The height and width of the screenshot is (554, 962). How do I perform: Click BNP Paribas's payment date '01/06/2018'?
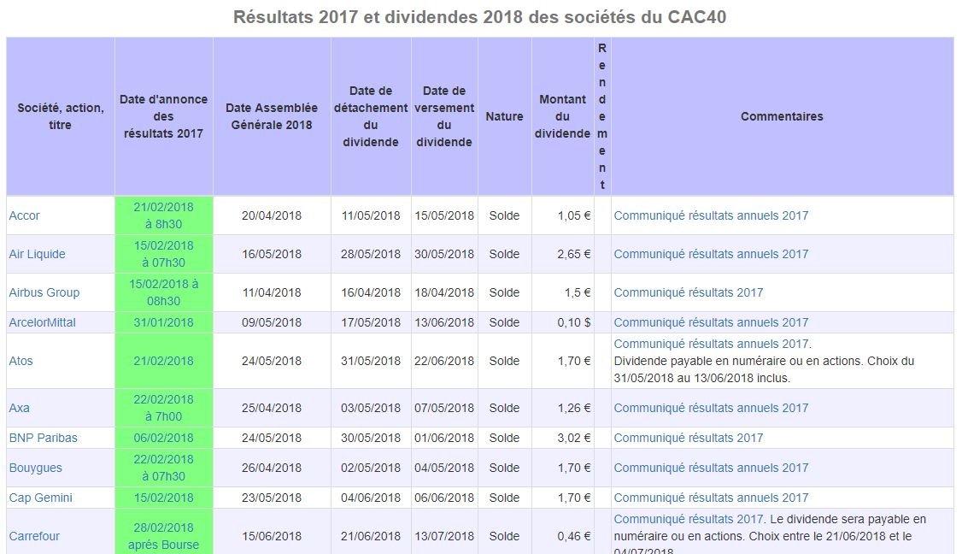pyautogui.click(x=444, y=438)
